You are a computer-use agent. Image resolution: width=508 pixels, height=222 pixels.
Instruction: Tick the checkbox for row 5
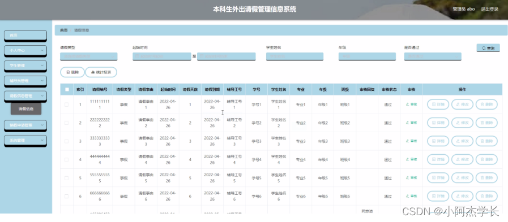point(67,178)
